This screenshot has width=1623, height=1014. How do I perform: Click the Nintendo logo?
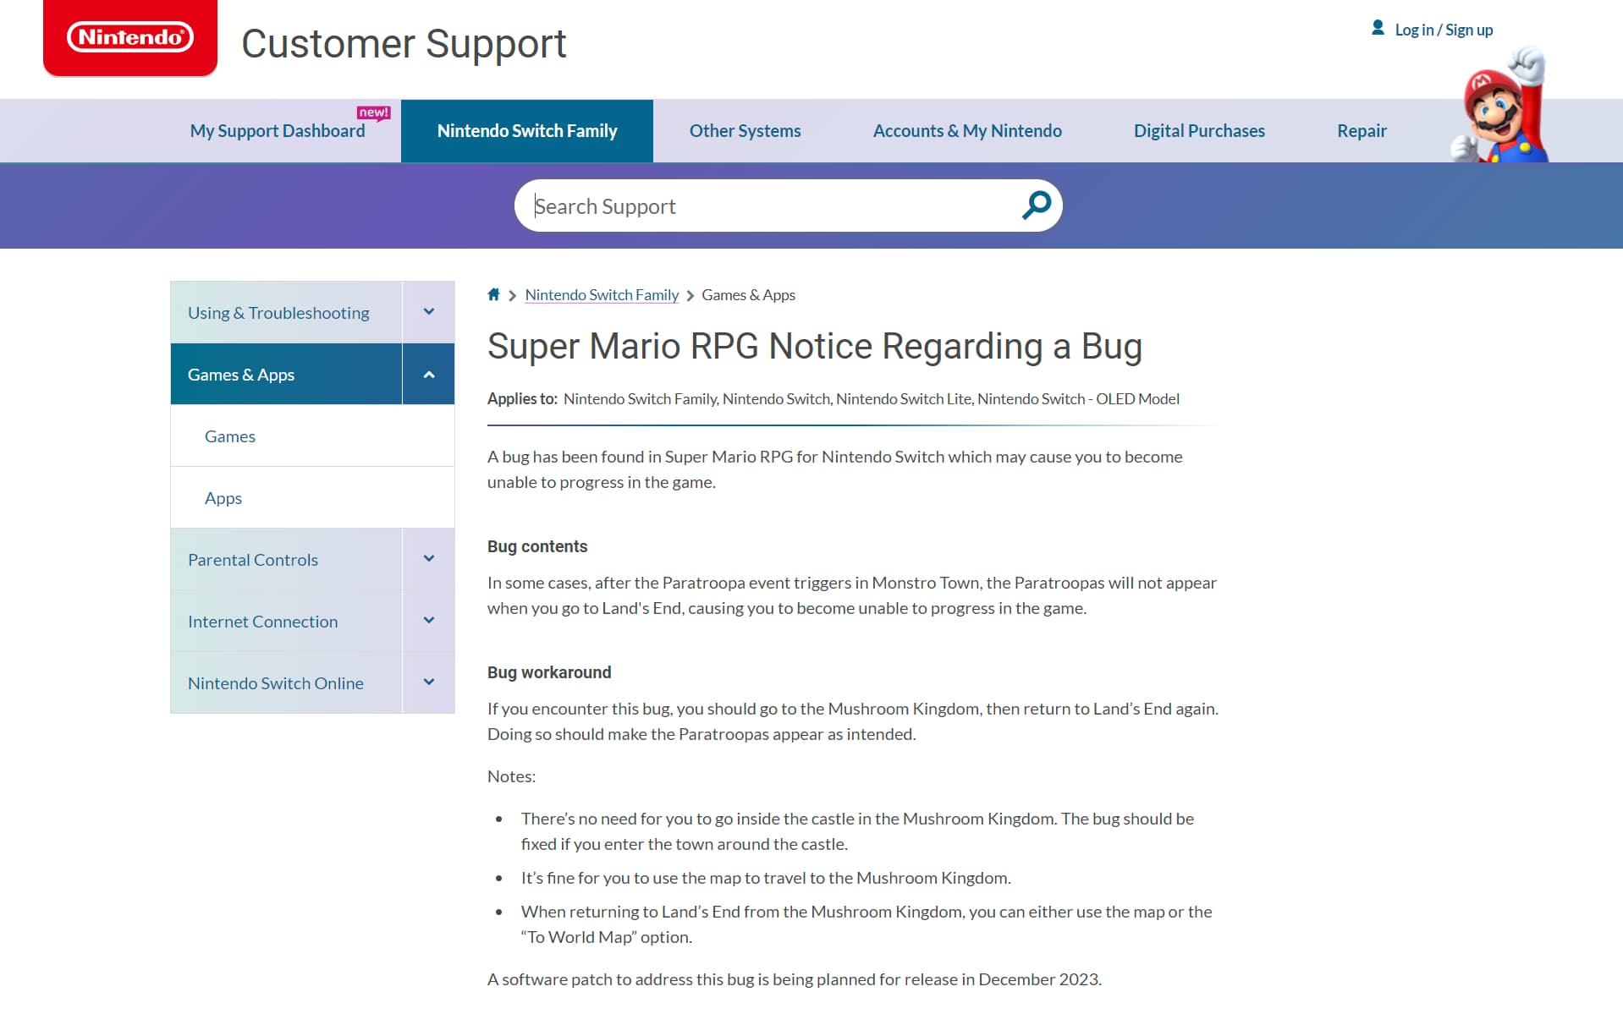point(130,38)
